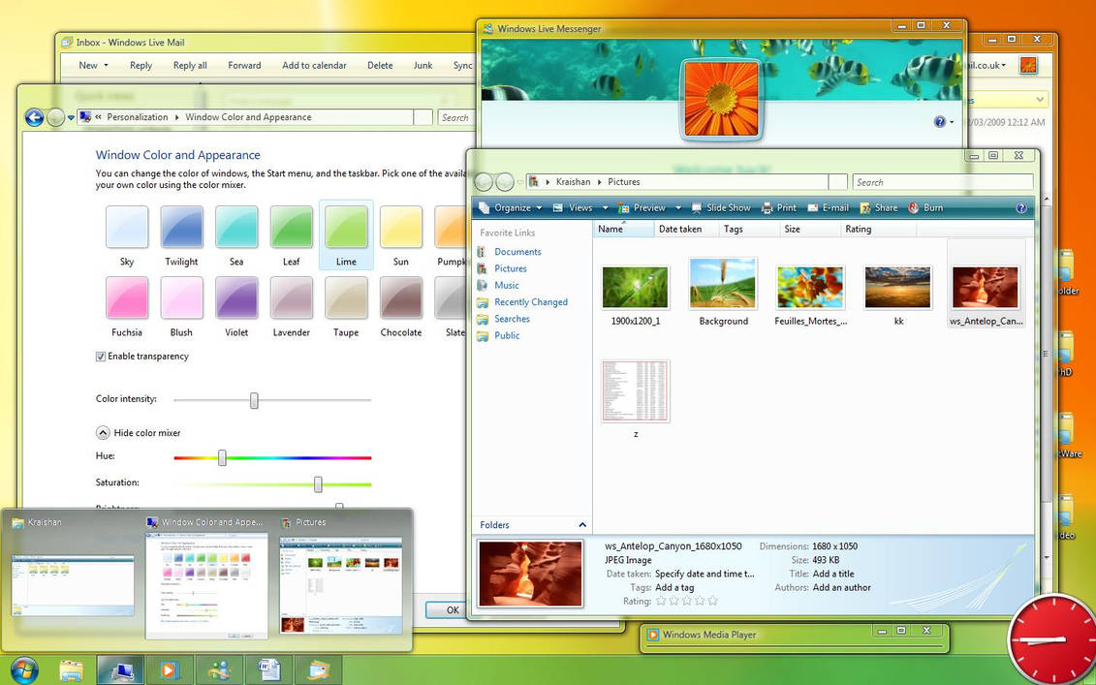Click the Help question mark in Explorer toolbar

[x=1020, y=207]
